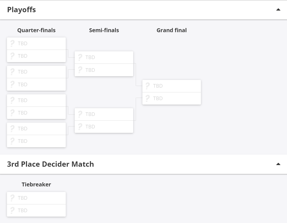Click question mark icon in top semi-final first slot

80,57
